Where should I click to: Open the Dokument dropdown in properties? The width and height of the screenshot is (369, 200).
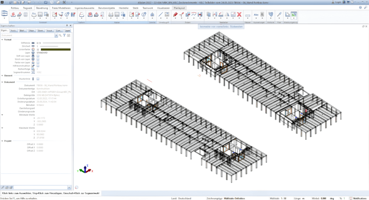[x=56, y=35]
